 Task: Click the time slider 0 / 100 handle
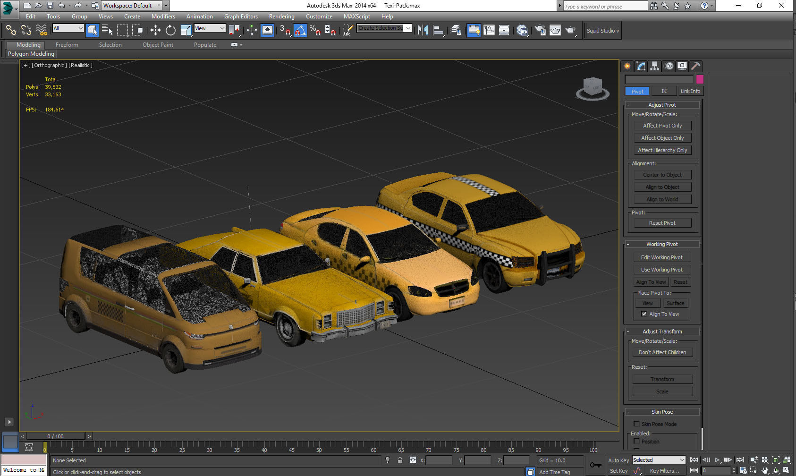[x=55, y=436]
